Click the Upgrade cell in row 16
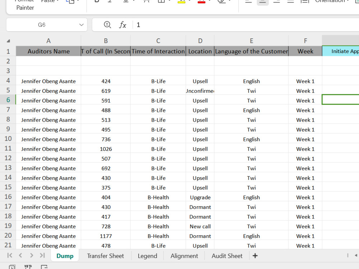Screen dimensions: 359x269 tap(200, 197)
